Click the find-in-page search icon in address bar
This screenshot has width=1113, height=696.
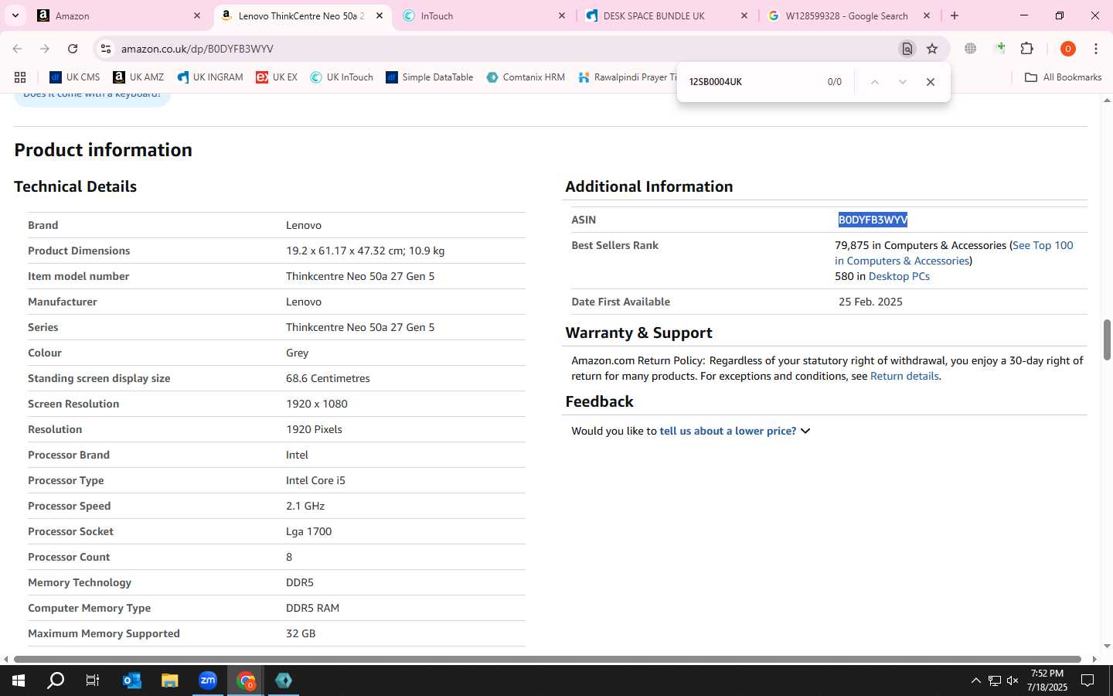[x=907, y=49]
